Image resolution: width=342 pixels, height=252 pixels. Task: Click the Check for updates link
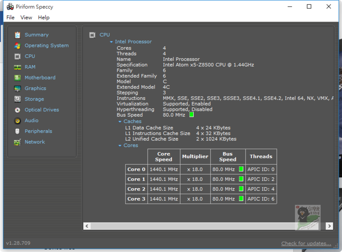pos(306,243)
